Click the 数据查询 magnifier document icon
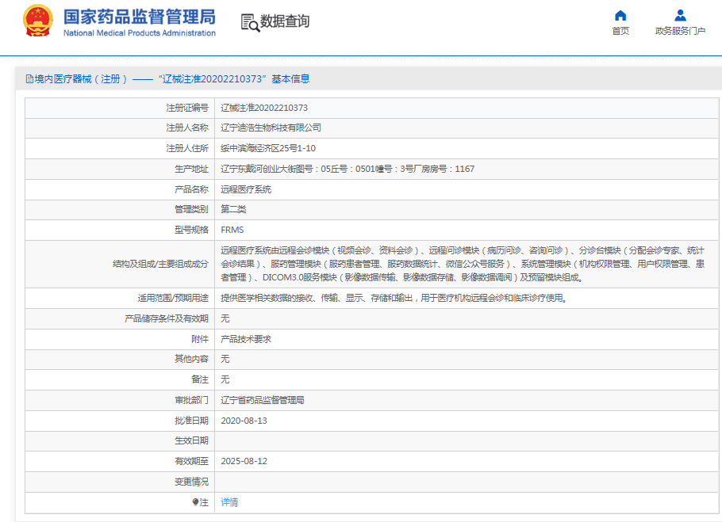722x522 pixels. point(250,22)
